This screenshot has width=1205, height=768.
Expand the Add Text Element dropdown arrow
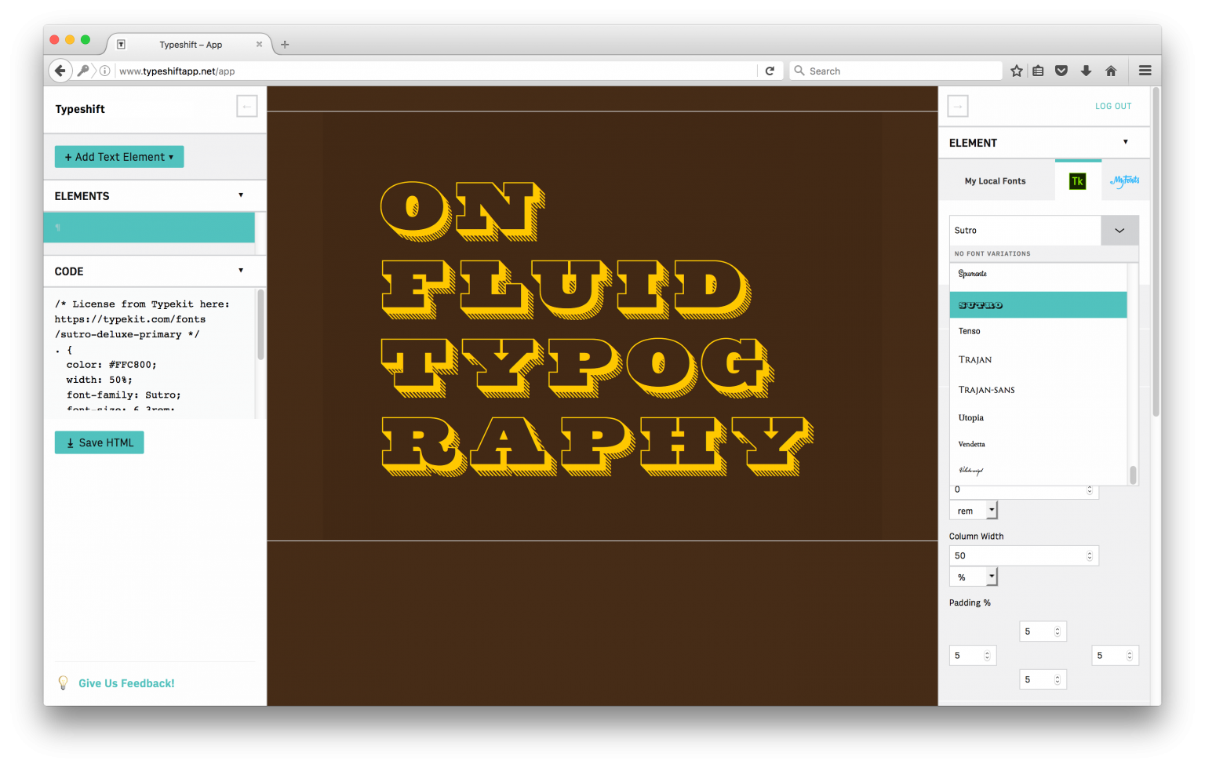(x=173, y=157)
